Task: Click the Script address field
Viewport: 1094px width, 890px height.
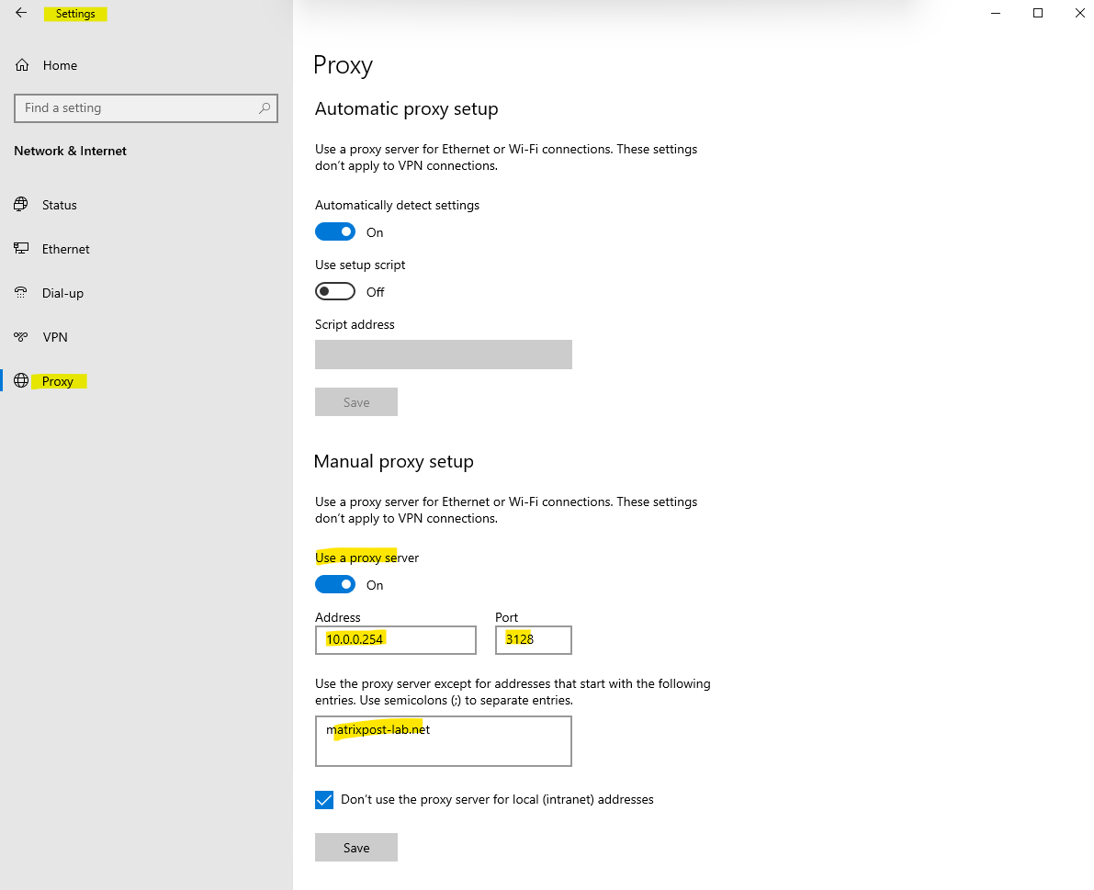Action: [x=443, y=355]
